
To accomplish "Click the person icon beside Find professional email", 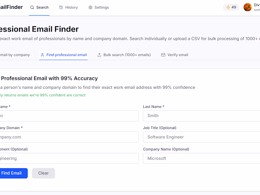I will pos(42,55).
